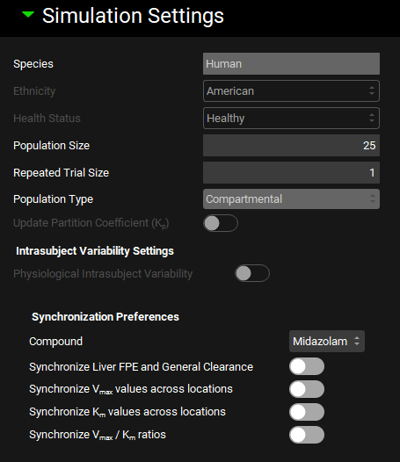
Task: Click the Species field showing Human
Action: [291, 63]
